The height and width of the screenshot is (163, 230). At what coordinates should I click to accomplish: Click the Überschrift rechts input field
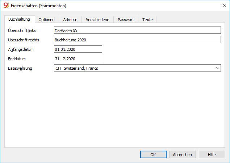tap(137, 40)
